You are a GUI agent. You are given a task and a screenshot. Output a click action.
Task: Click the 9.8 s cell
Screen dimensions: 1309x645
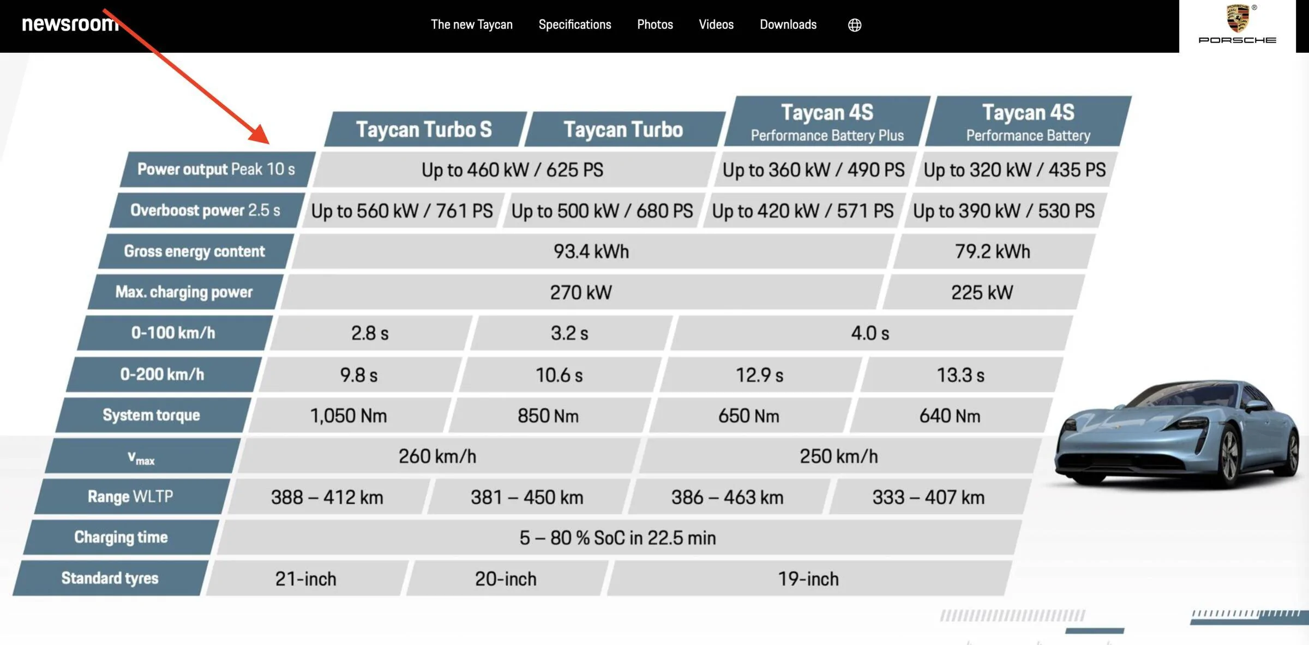point(359,375)
